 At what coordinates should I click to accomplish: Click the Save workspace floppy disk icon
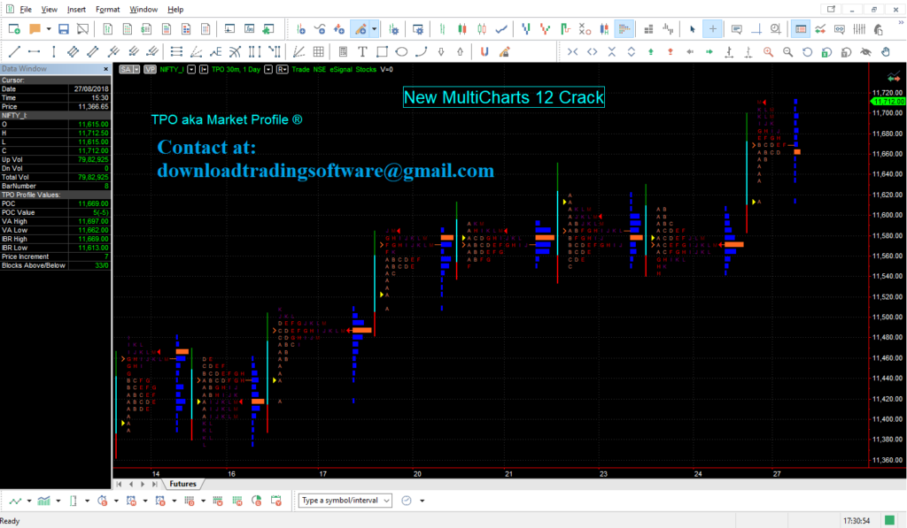tap(64, 29)
